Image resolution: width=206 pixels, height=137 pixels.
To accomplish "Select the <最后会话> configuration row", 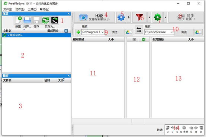I will [x=36, y=35].
